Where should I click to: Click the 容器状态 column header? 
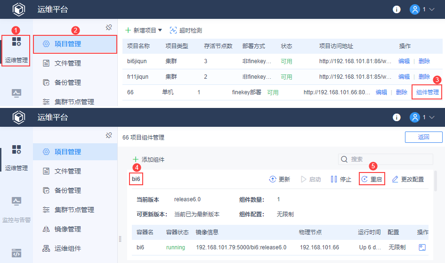click(x=178, y=232)
